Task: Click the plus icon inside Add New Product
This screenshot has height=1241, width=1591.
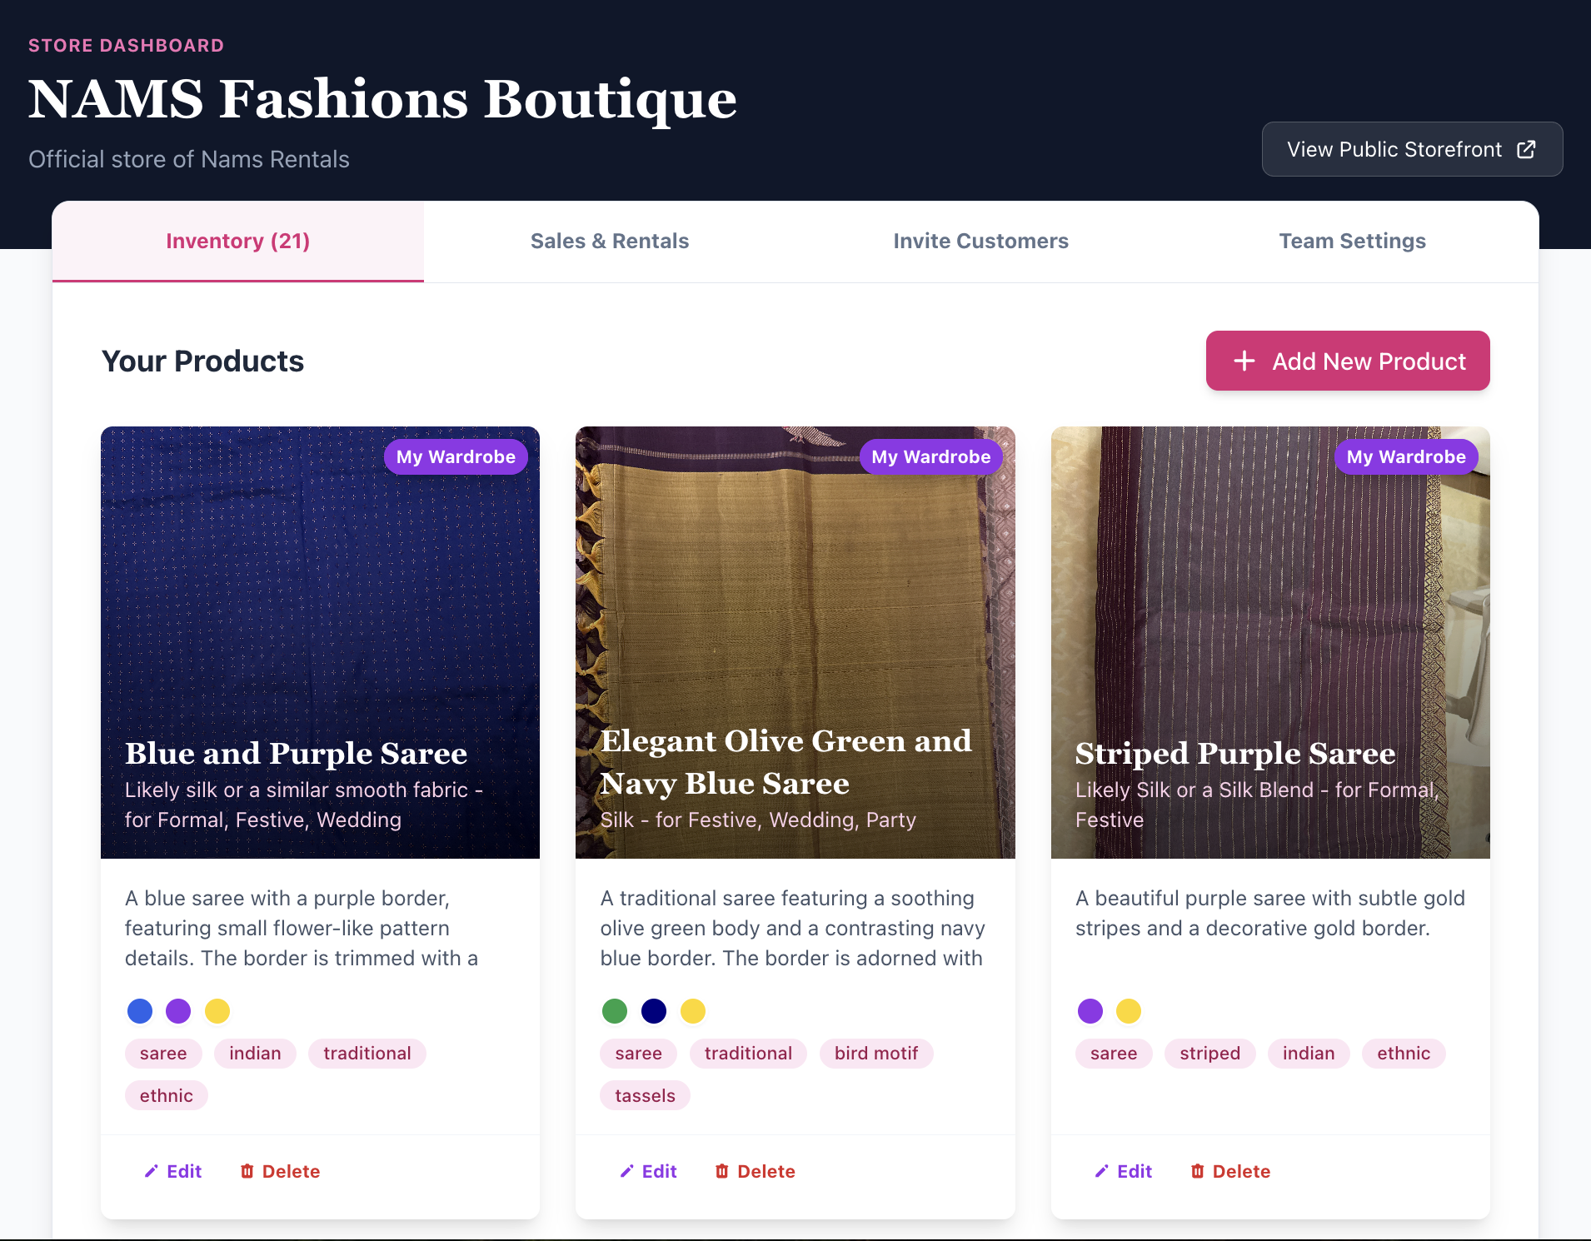Action: pyautogui.click(x=1244, y=361)
